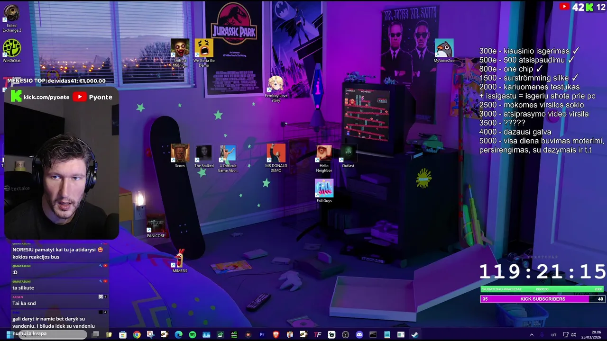
Task: Open the terminal window from the taskbar
Action: tap(373, 335)
